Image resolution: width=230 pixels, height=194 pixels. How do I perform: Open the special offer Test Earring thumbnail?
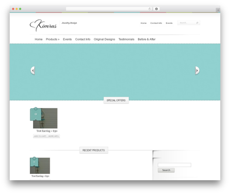(45, 118)
